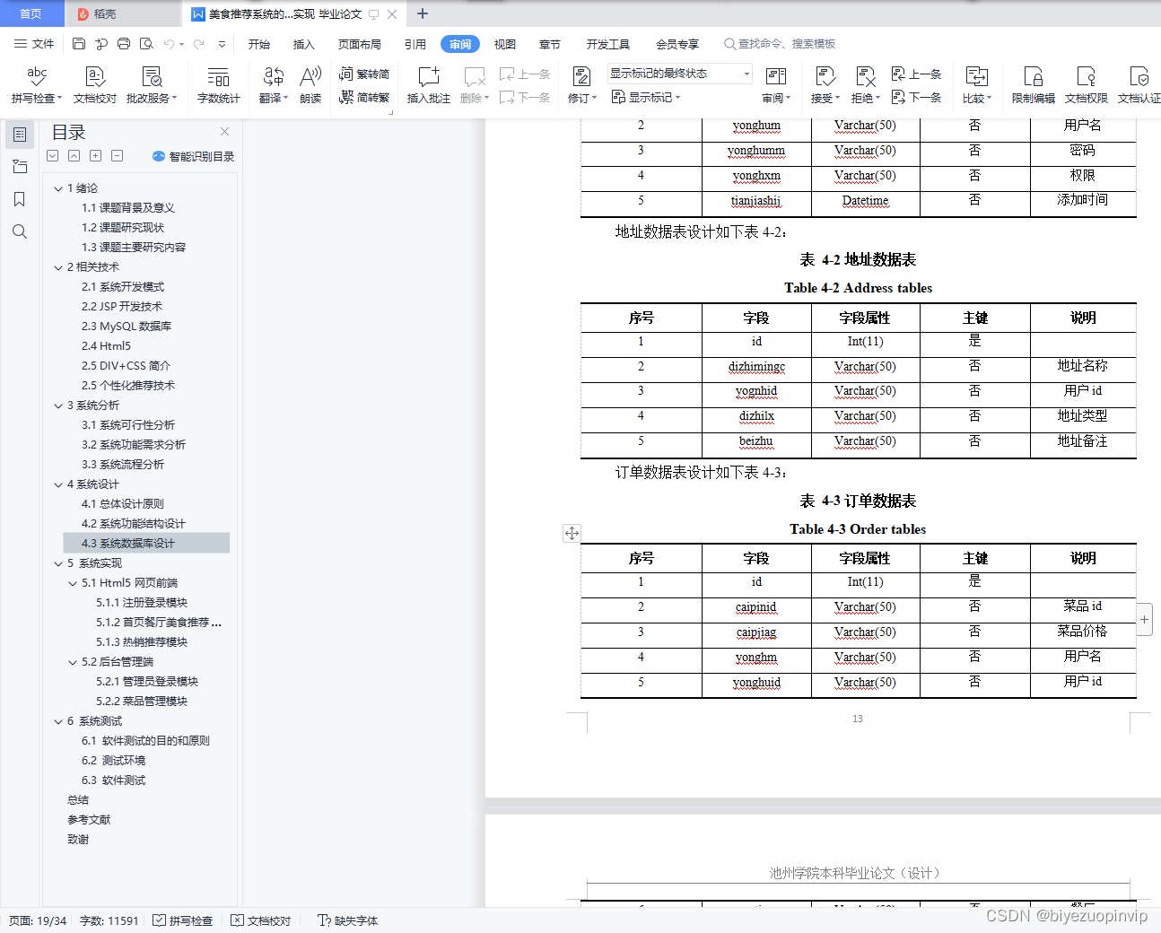
Task: Click the undo arrow in quick toolbar
Action: click(x=168, y=43)
